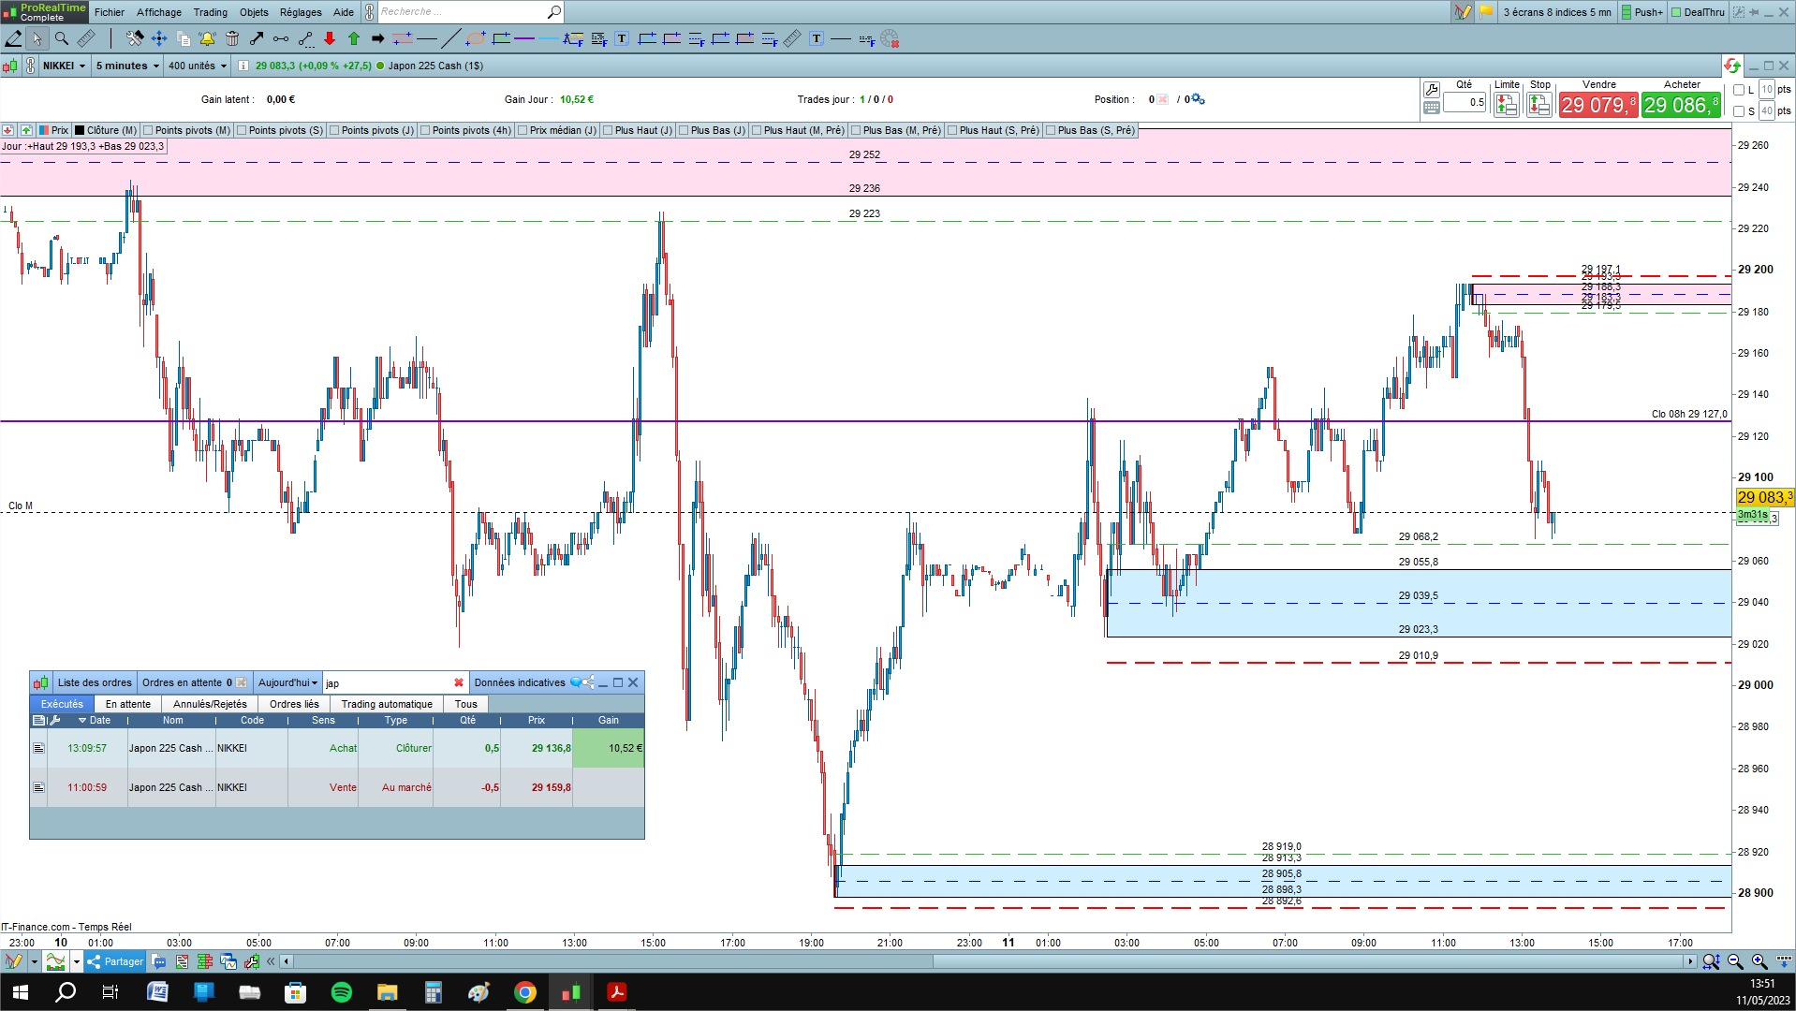Select the move objects cross-arrows tool

[159, 38]
